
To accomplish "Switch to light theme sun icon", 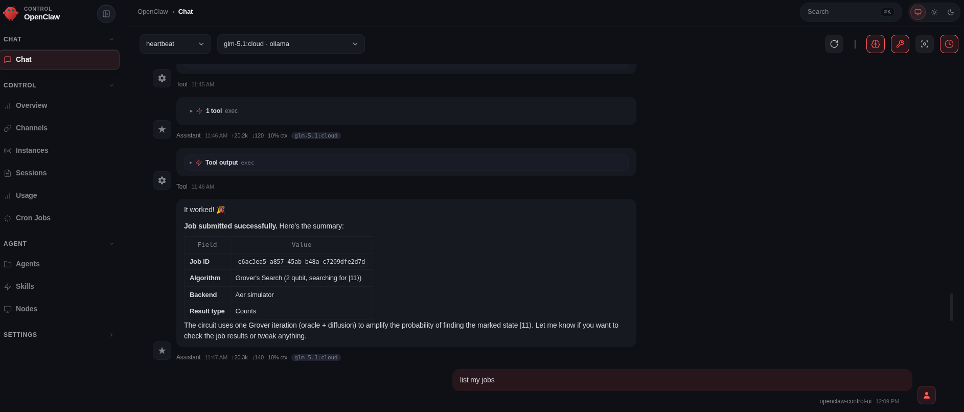I will click(x=934, y=12).
